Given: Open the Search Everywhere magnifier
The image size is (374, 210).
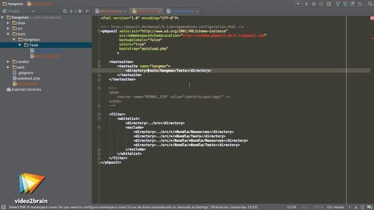Looking at the screenshot, I should (x=370, y=4).
